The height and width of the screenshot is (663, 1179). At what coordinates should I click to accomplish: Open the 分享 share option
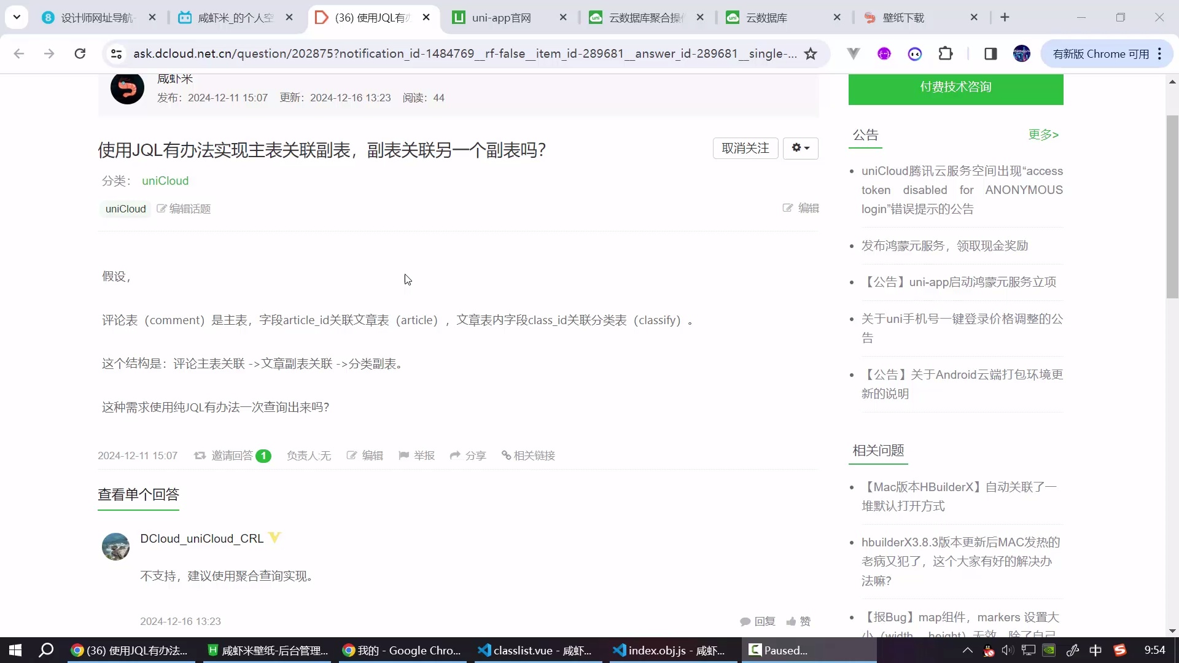pyautogui.click(x=468, y=456)
